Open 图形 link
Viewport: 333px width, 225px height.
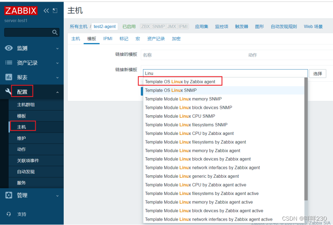[x=259, y=26]
